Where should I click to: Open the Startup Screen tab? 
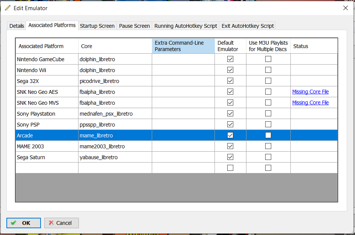click(x=97, y=26)
